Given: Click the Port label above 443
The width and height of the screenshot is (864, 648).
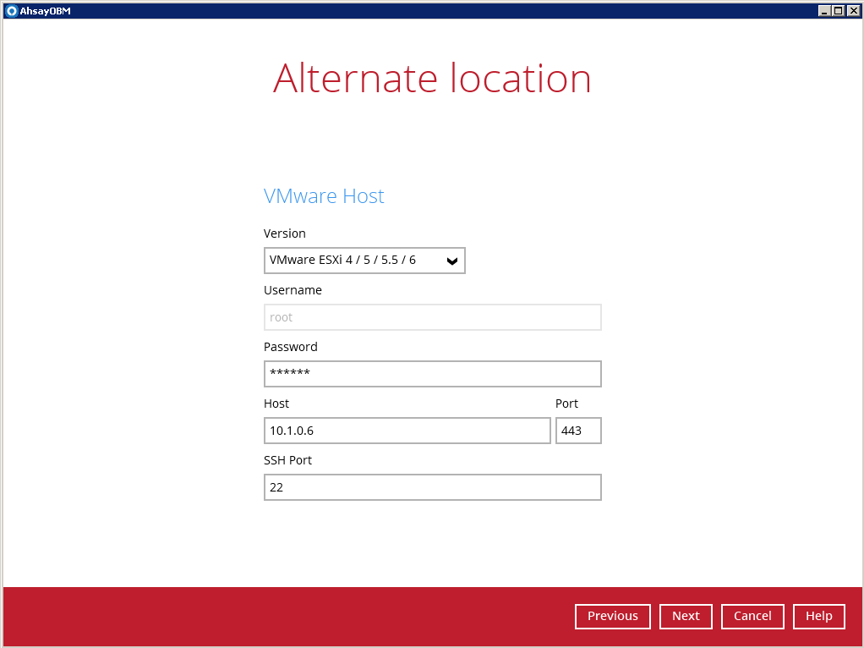Looking at the screenshot, I should [566, 404].
